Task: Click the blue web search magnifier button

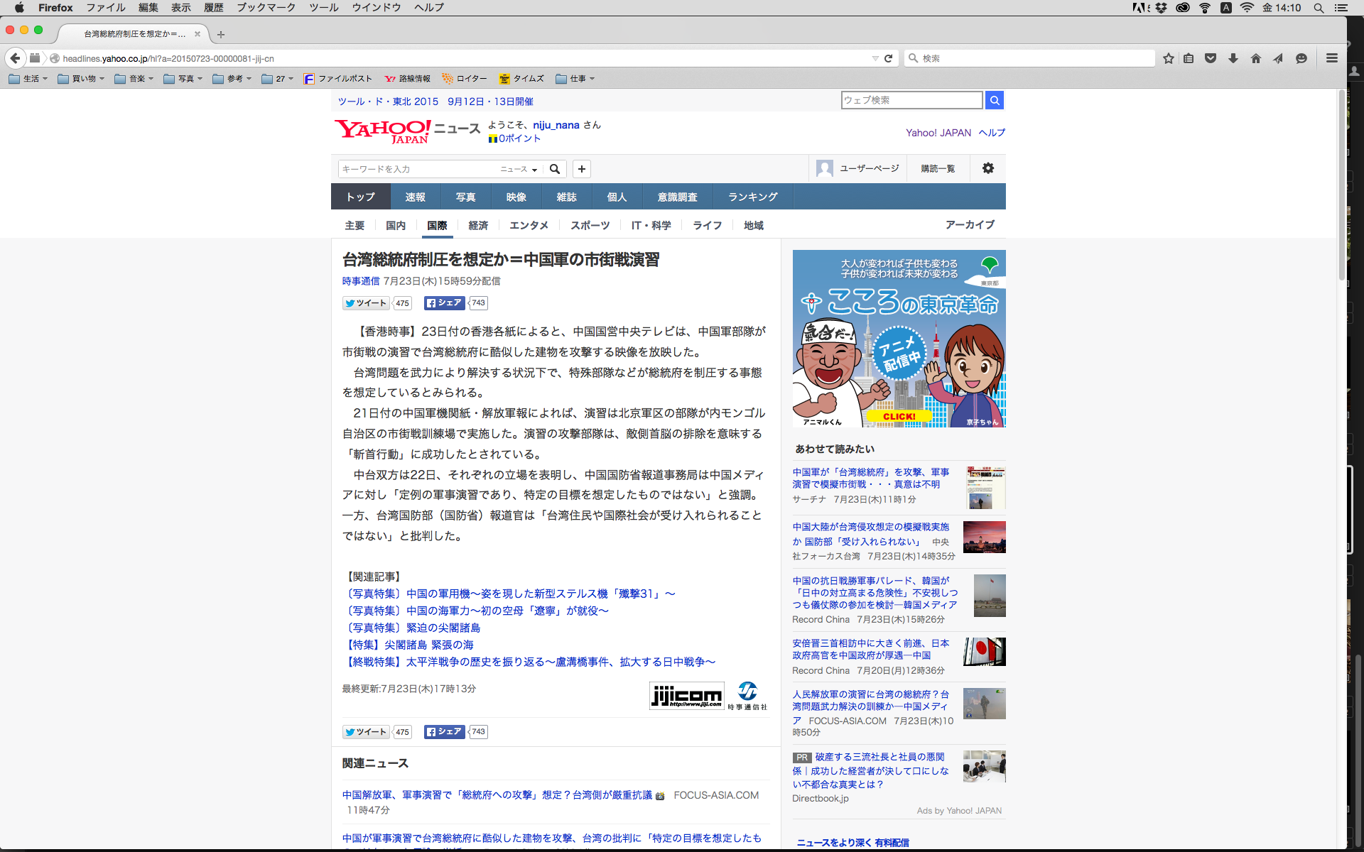Action: [995, 100]
